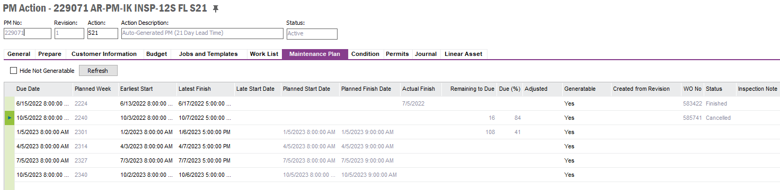Open the Journal tab
This screenshot has height=190, width=780.
tap(426, 54)
